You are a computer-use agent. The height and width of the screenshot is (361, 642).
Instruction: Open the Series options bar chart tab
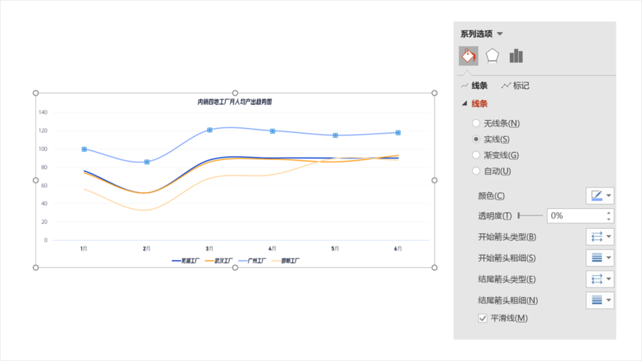(x=516, y=56)
